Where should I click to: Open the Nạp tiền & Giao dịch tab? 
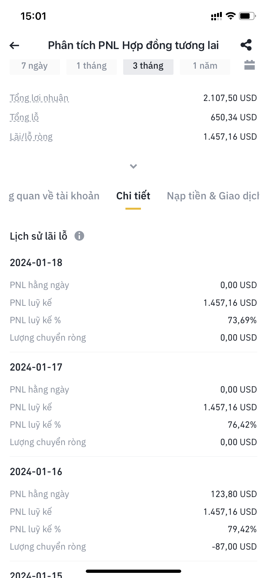[213, 196]
